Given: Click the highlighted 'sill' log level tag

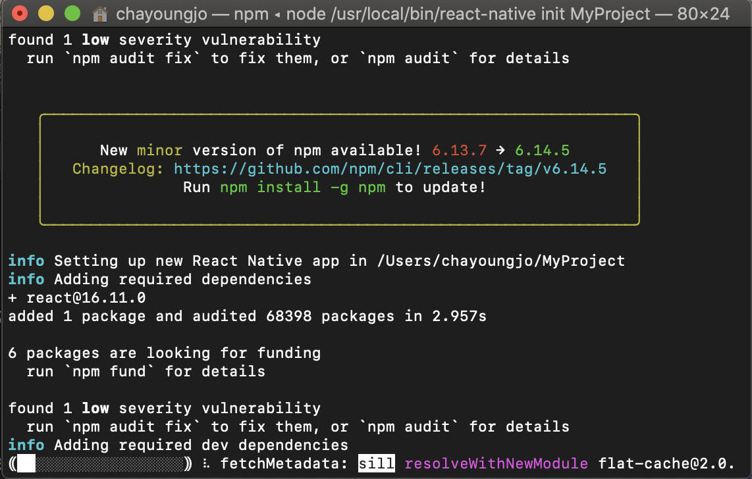Looking at the screenshot, I should [377, 463].
